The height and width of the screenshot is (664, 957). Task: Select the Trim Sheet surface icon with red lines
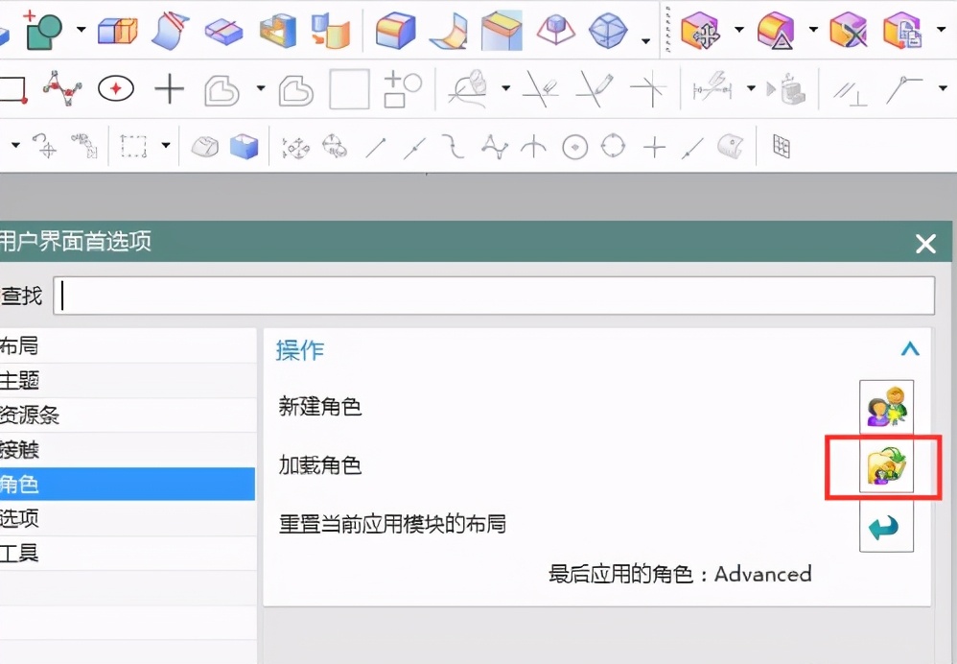171,30
